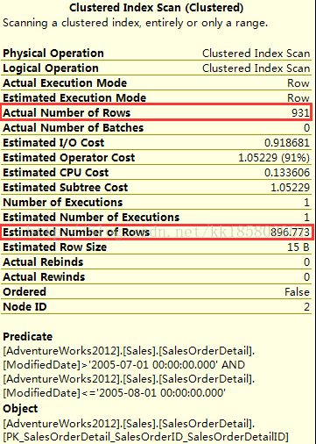Image resolution: width=316 pixels, height=444 pixels.
Task: Select the "Number of Executions" label
Action: (63, 203)
